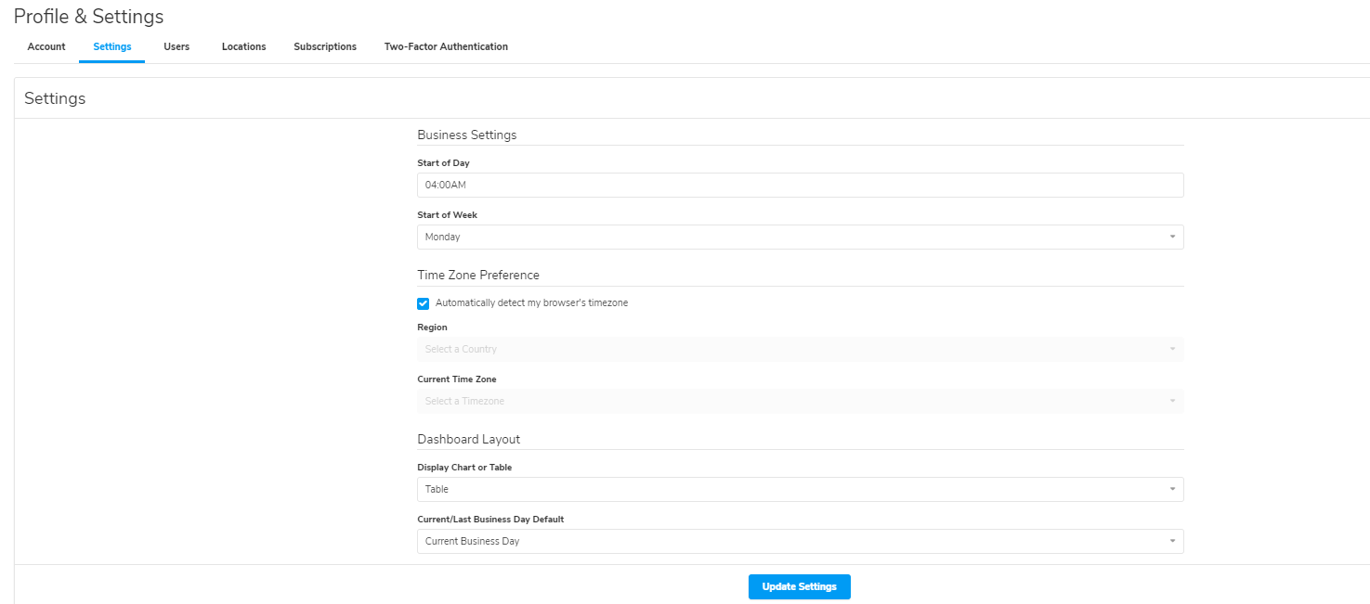
Task: Click the arrow icon beside the Table value
Action: (x=1172, y=489)
